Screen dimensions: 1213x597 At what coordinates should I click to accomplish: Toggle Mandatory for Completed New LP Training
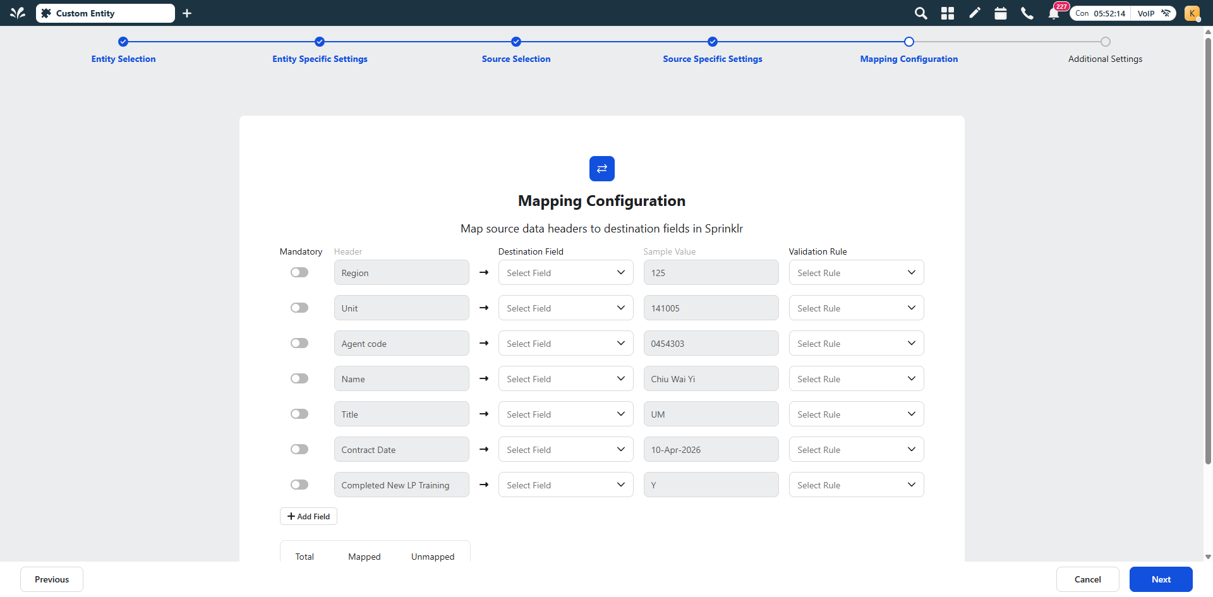[299, 485]
